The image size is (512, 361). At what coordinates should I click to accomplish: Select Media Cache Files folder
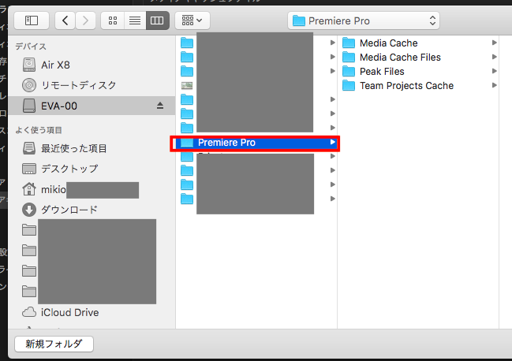420,57
